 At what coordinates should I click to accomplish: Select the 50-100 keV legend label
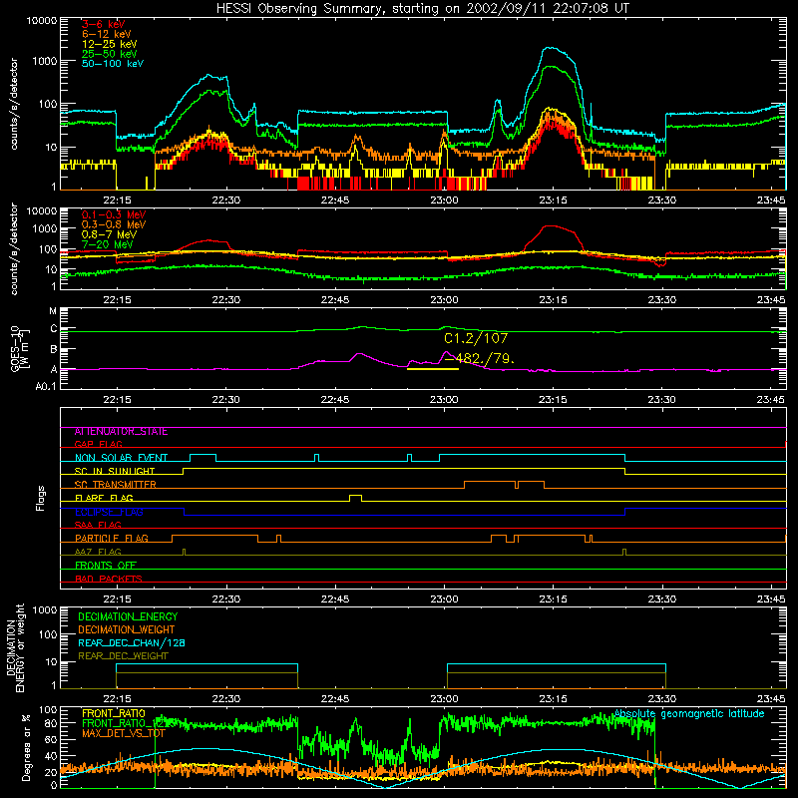point(113,63)
